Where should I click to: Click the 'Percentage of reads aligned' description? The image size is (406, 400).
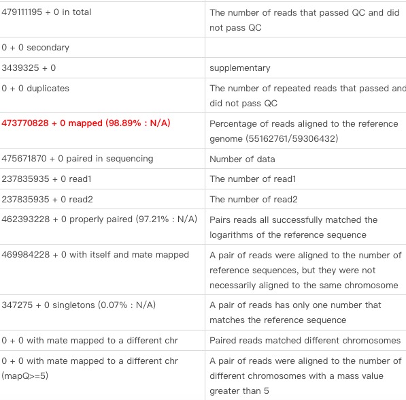(x=304, y=131)
